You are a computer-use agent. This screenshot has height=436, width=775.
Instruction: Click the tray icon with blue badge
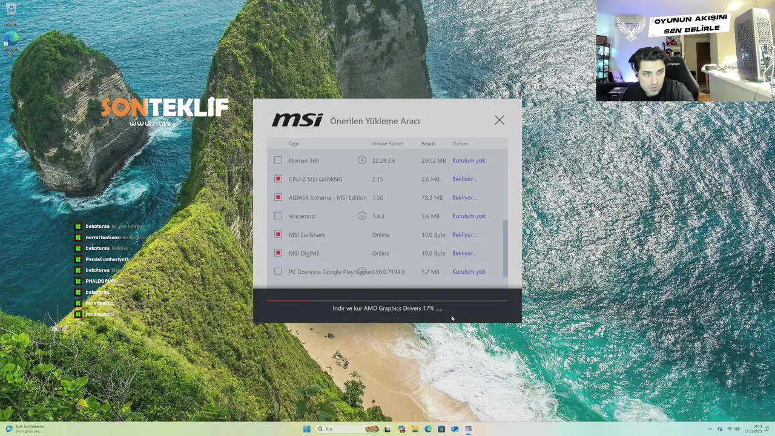click(720, 429)
